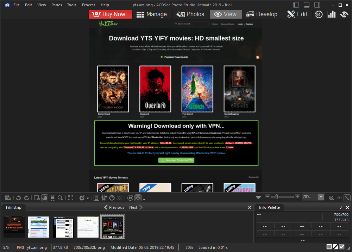
Task: Open the zoom percentage dropdown arrow
Action: pyautogui.click(x=321, y=197)
